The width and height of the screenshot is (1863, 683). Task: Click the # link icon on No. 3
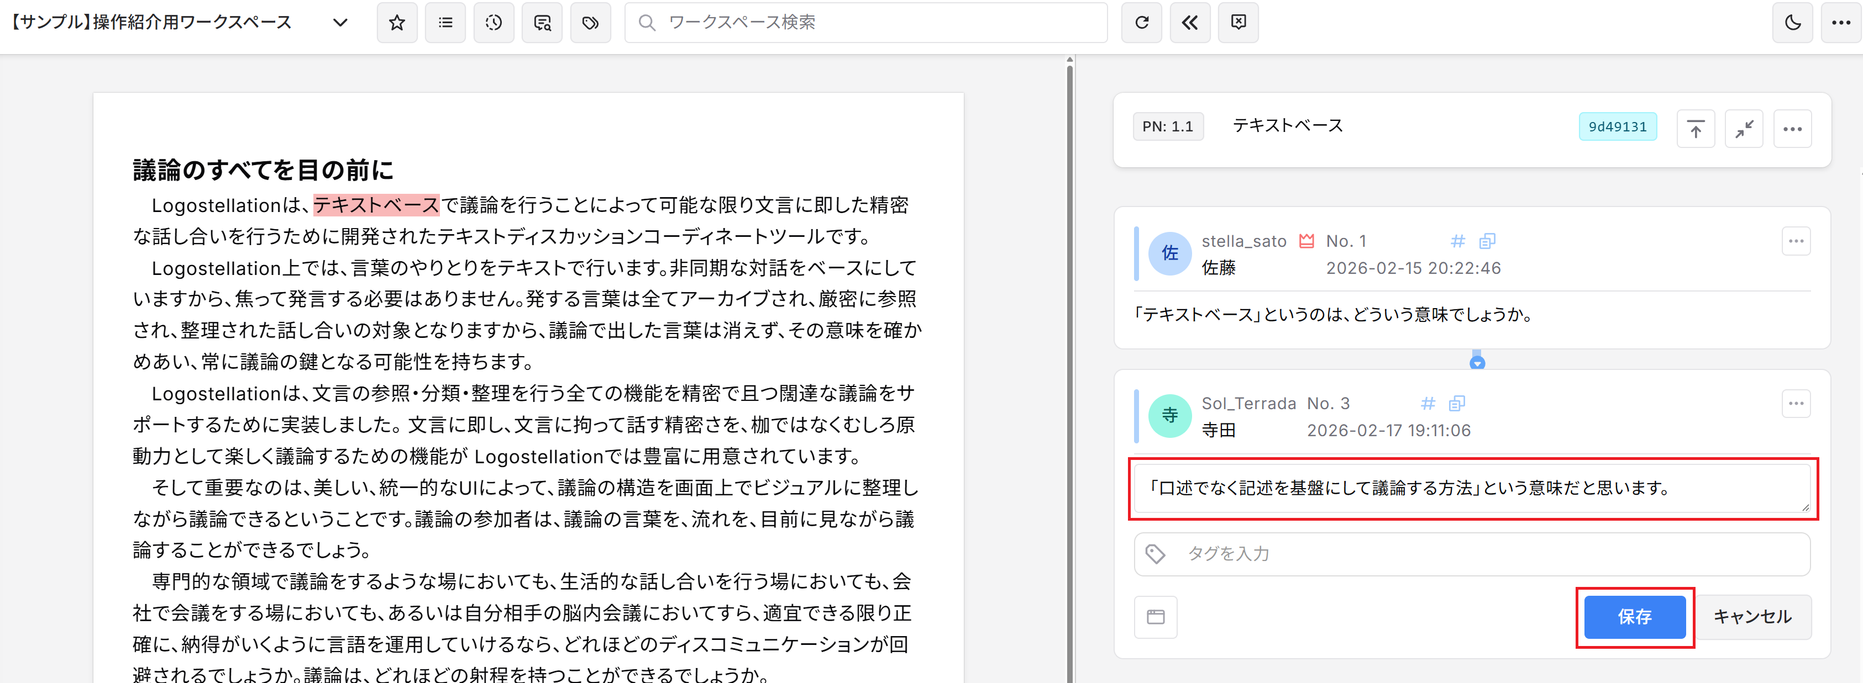click(1428, 403)
